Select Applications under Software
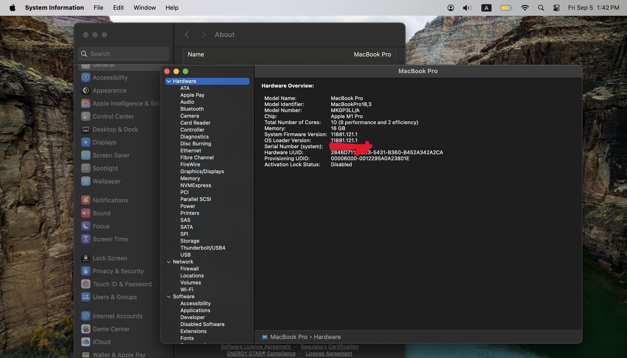The height and width of the screenshot is (358, 627). [x=195, y=311]
